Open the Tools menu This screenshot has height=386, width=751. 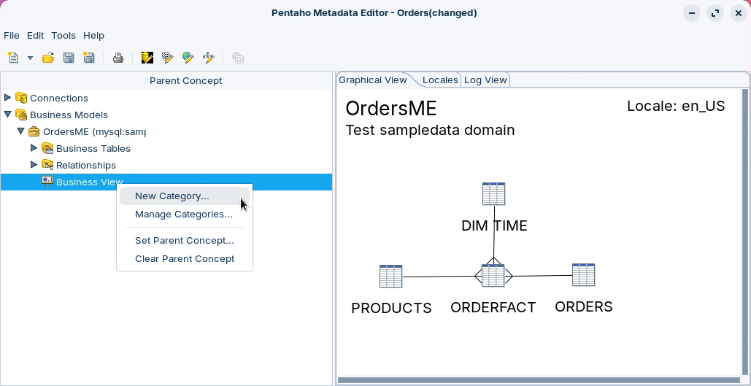pos(63,35)
